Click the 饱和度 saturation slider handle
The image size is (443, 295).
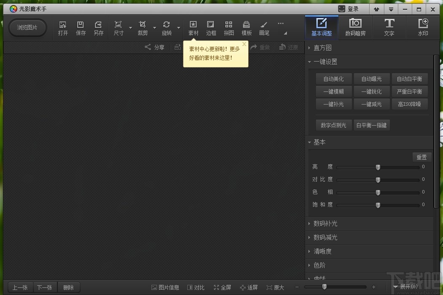coord(378,205)
